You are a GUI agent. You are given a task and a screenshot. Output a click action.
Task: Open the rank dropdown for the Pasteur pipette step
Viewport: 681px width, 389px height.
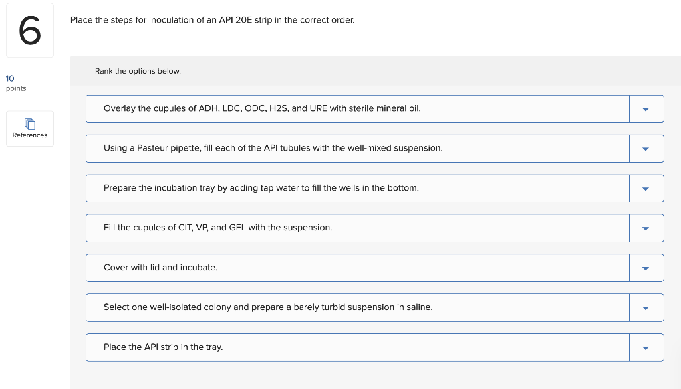(x=646, y=148)
